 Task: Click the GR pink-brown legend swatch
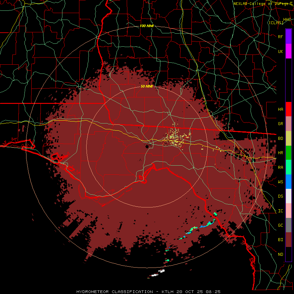288,124
